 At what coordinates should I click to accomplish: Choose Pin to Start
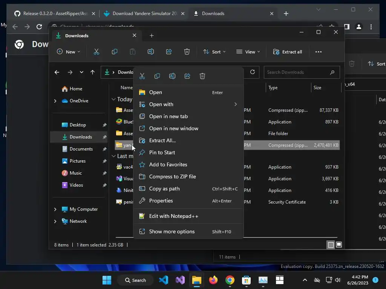(x=188, y=153)
